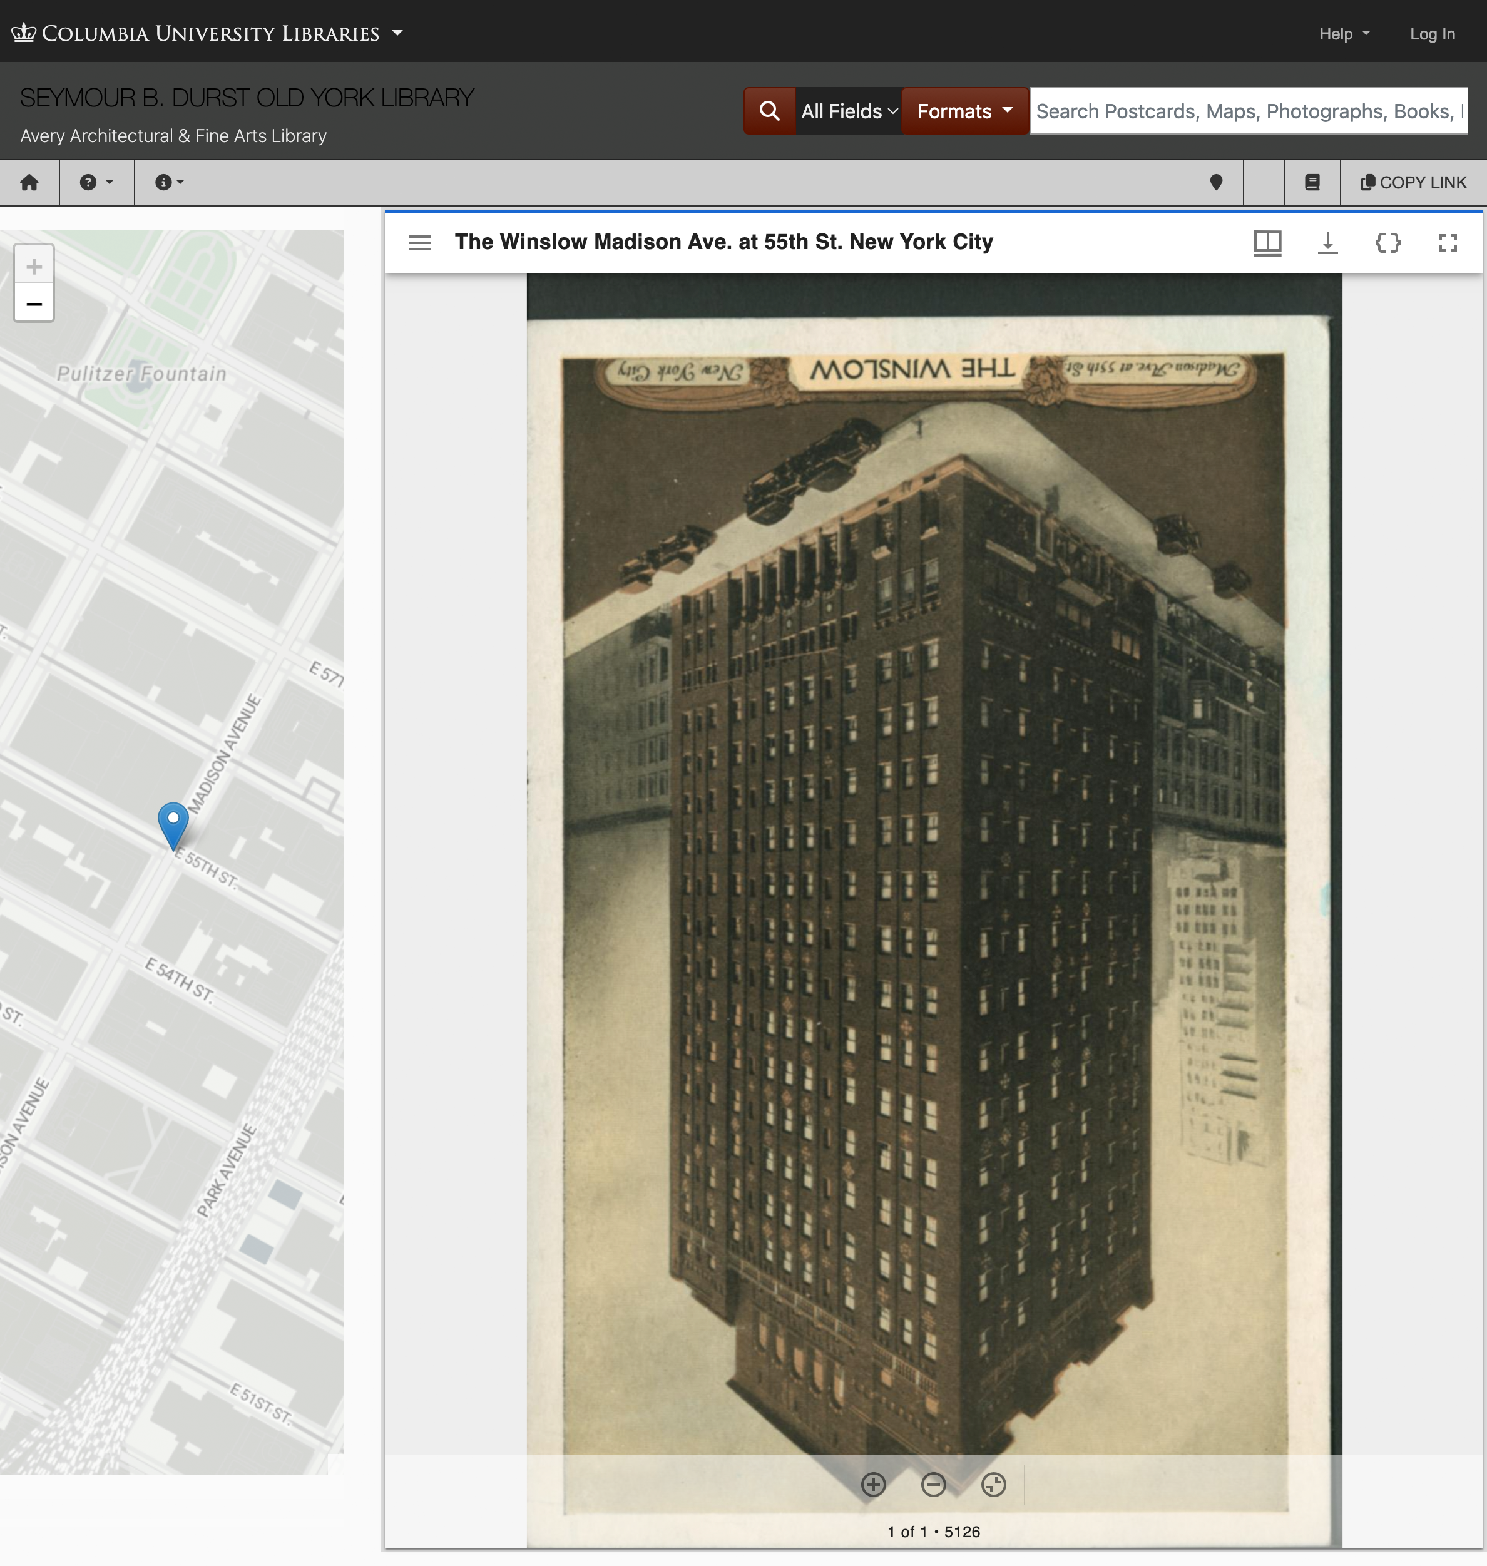Focus the search postcards input field
The image size is (1487, 1566).
click(x=1249, y=111)
